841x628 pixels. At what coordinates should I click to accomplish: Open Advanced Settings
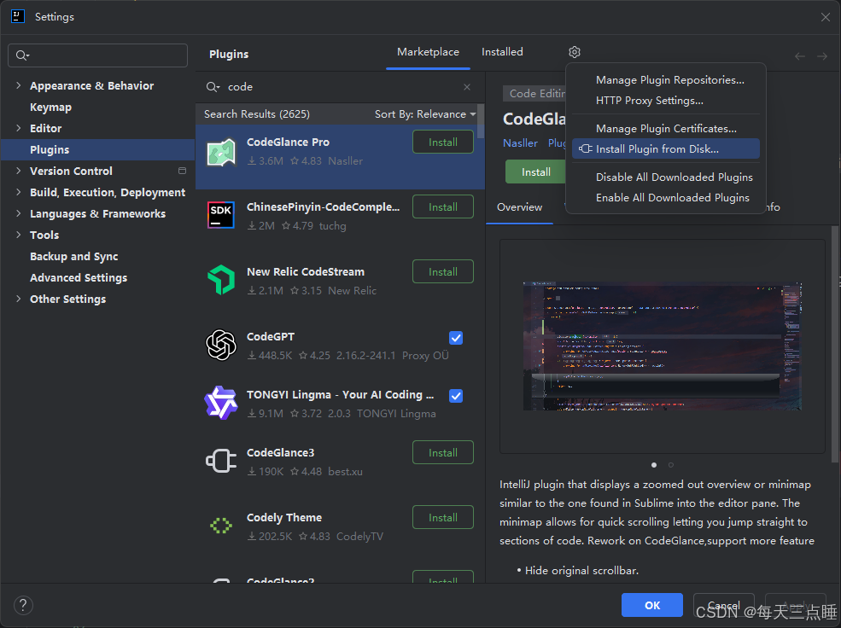click(x=79, y=277)
